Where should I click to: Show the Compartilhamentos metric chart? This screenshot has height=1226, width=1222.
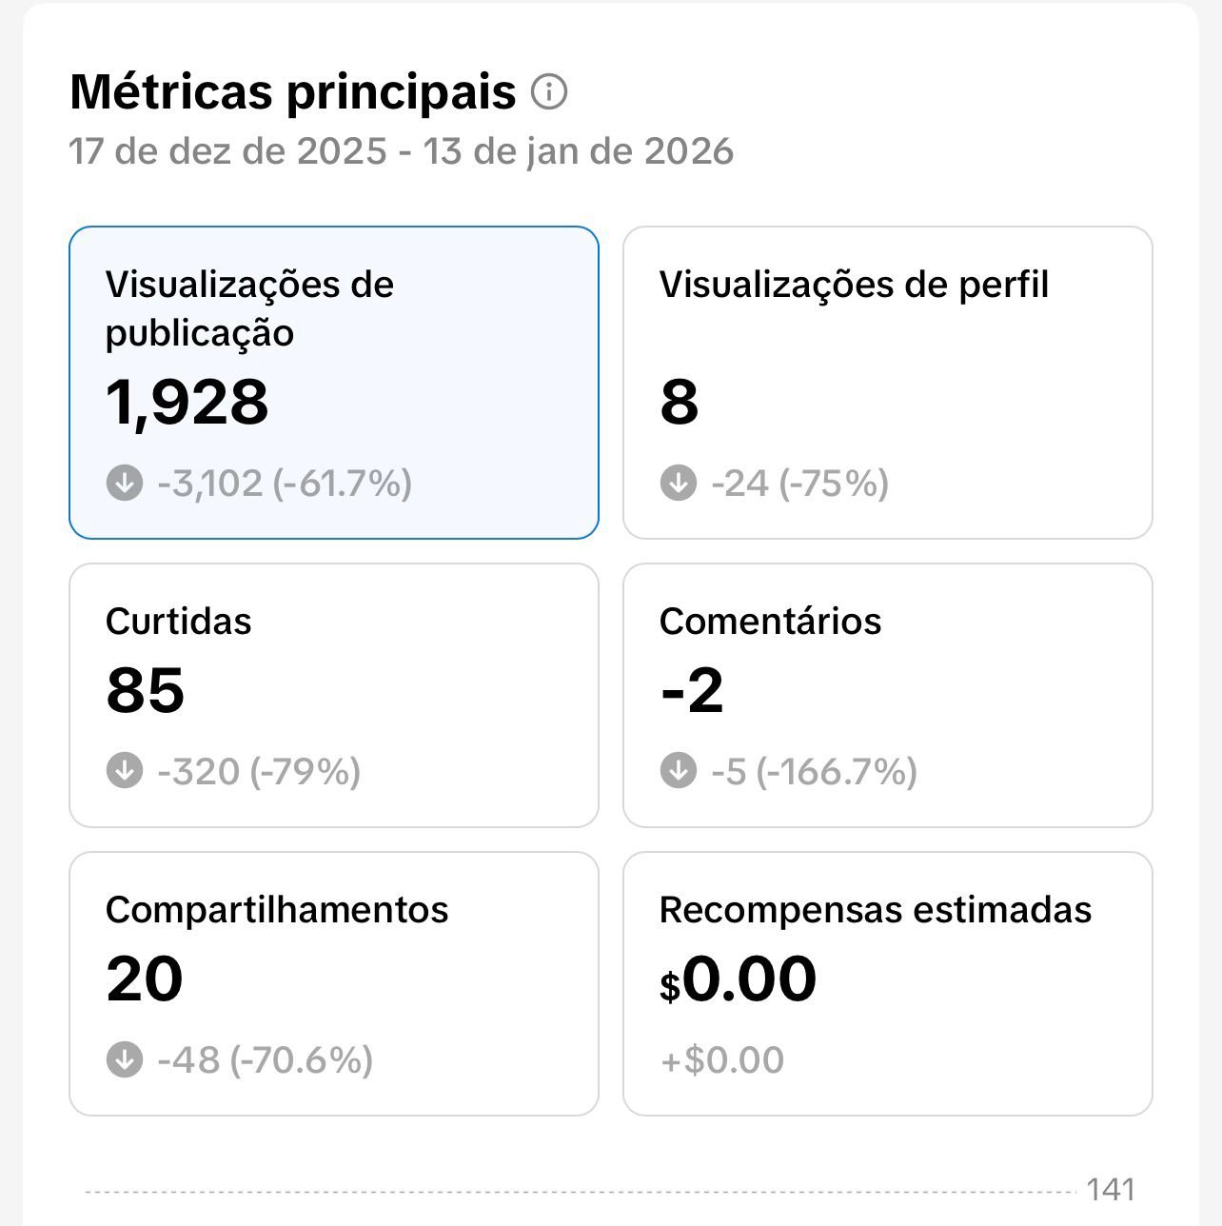[x=333, y=983]
